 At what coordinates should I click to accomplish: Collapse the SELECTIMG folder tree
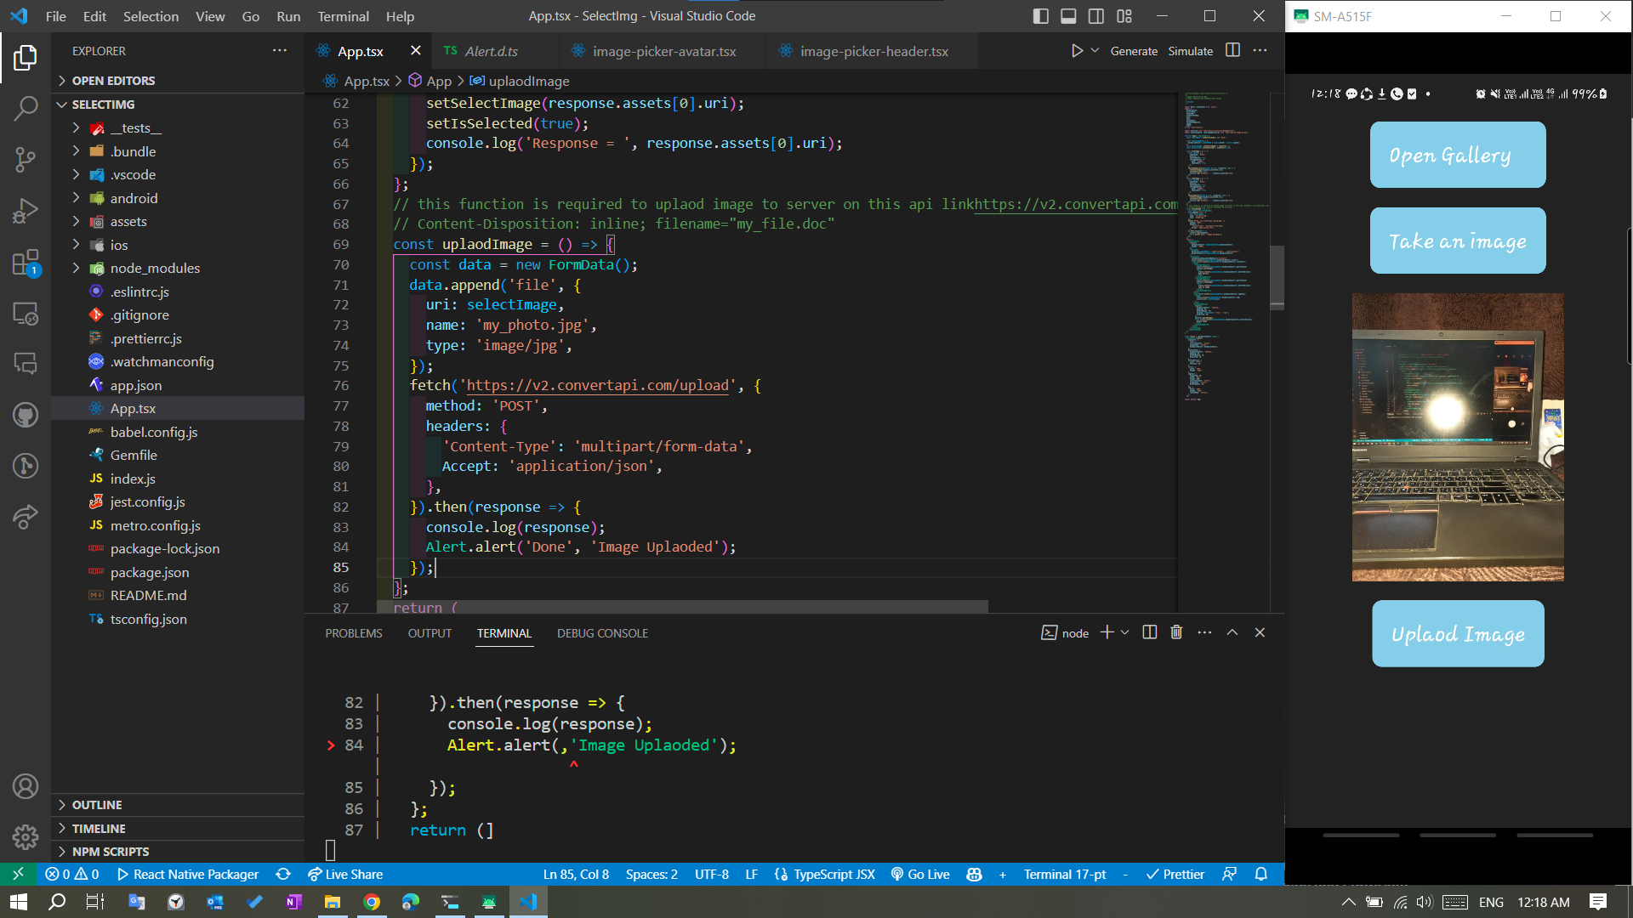(x=61, y=104)
